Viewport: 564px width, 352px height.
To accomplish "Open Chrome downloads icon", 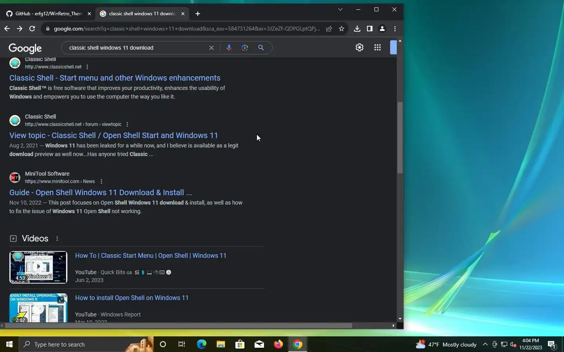I will click(x=357, y=29).
